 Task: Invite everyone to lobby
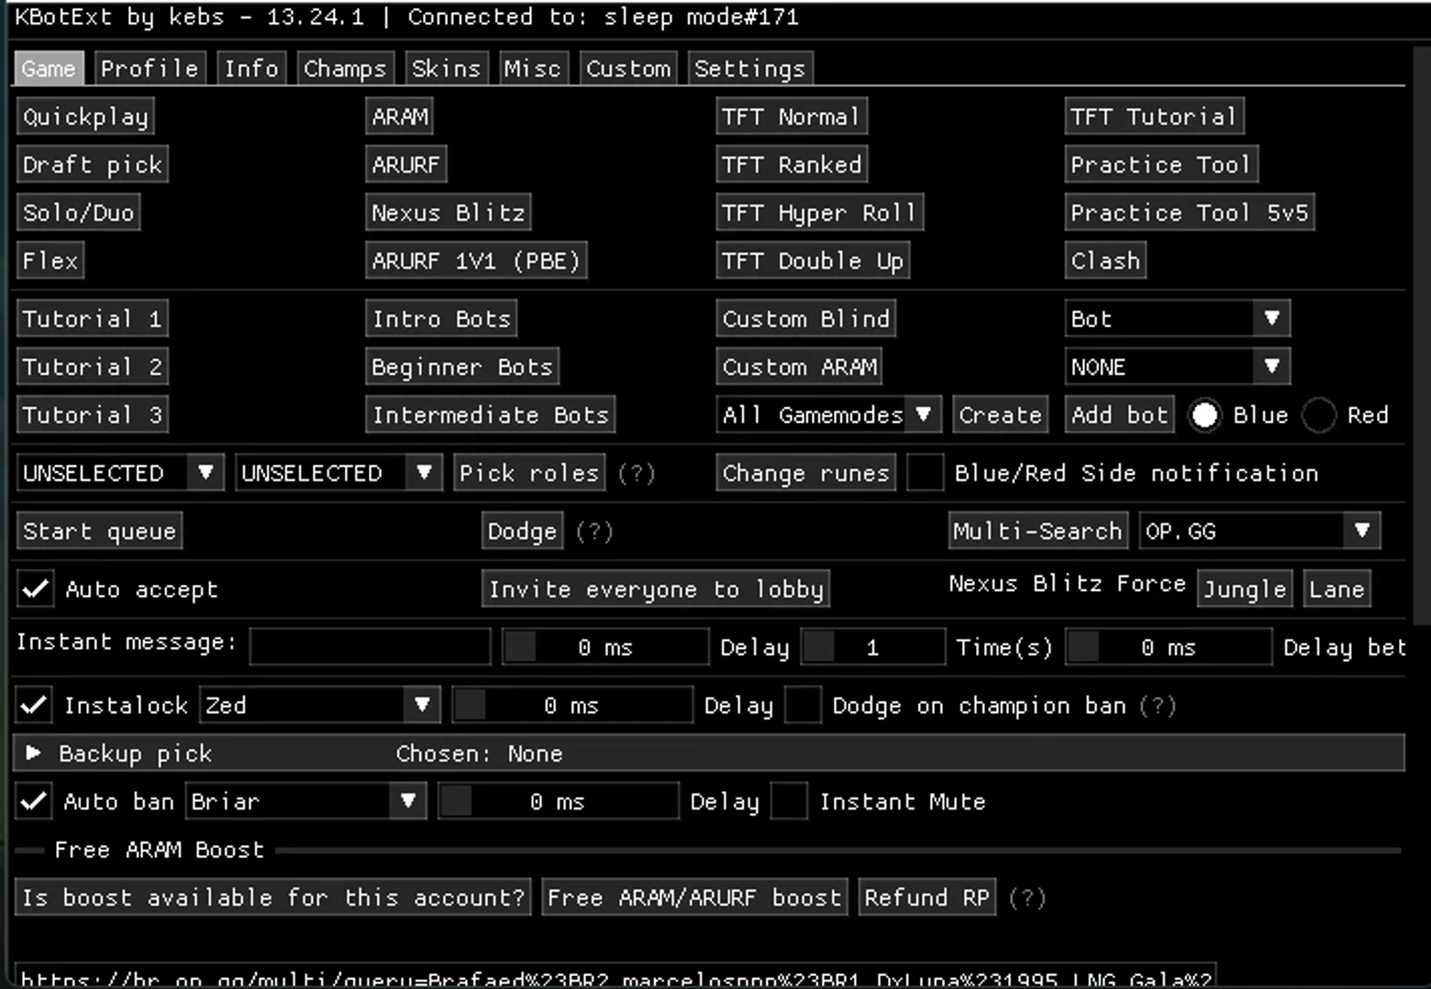657,589
